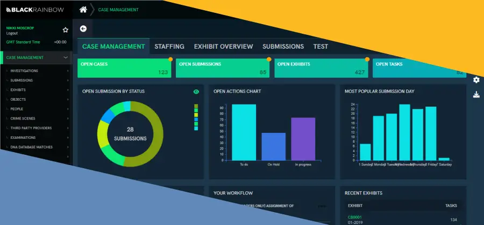
Task: Open the Exhibit Overview tab
Action: 223,47
